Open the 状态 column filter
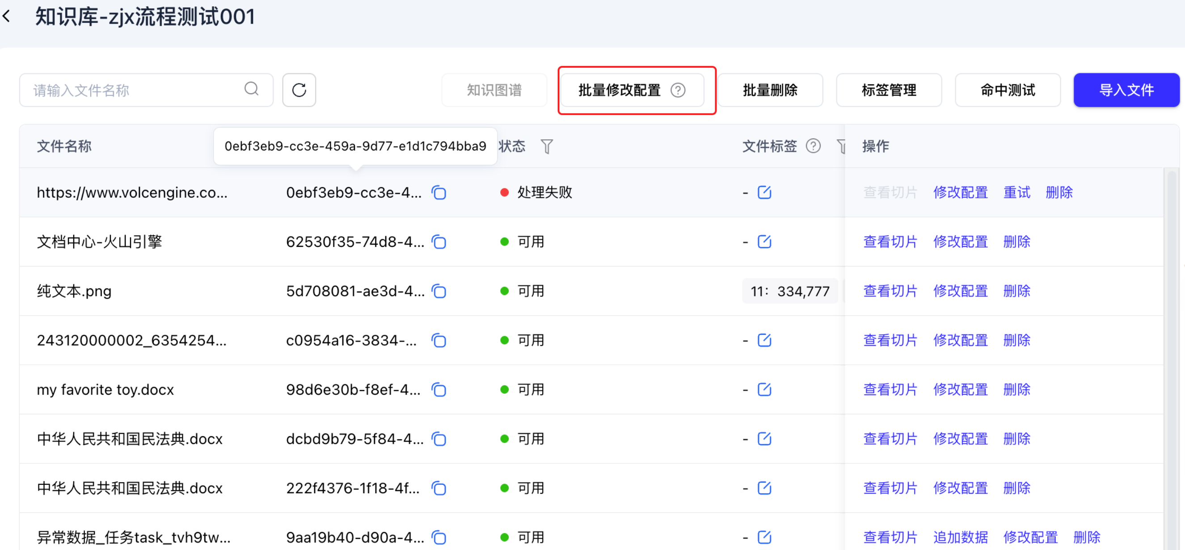Screen dimensions: 1185x550 click(547, 146)
